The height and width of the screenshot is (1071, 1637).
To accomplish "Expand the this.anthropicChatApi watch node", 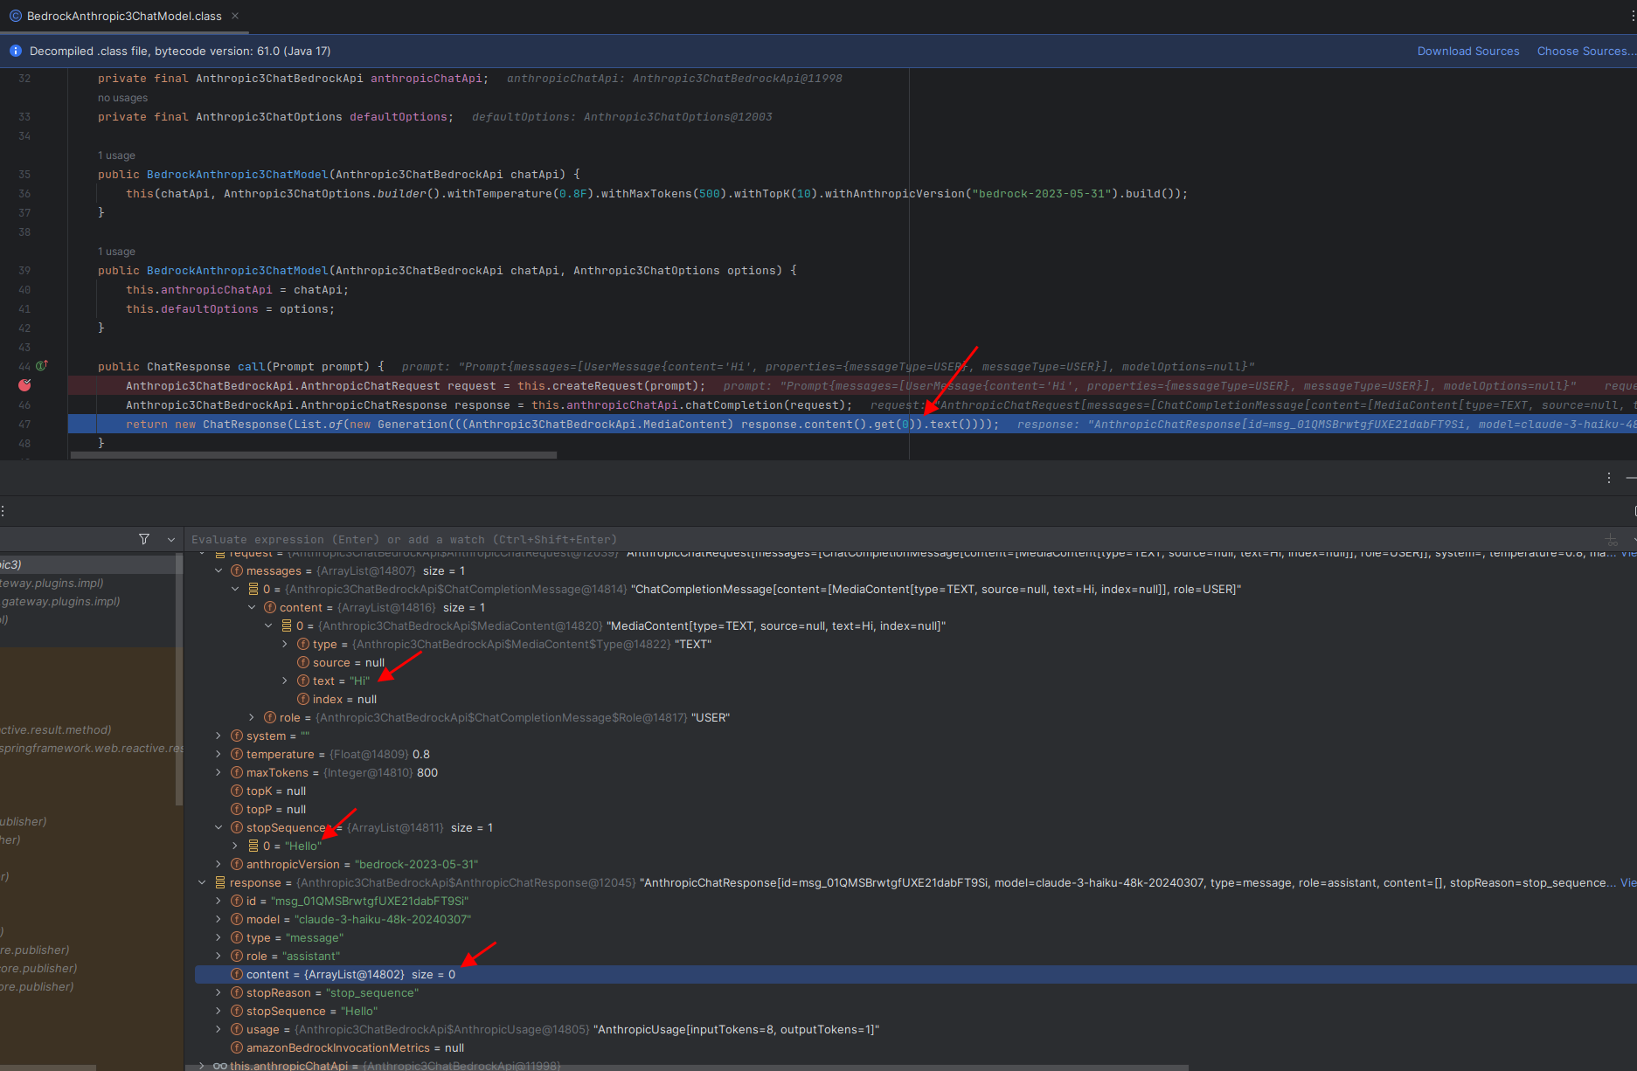I will 202,1066.
